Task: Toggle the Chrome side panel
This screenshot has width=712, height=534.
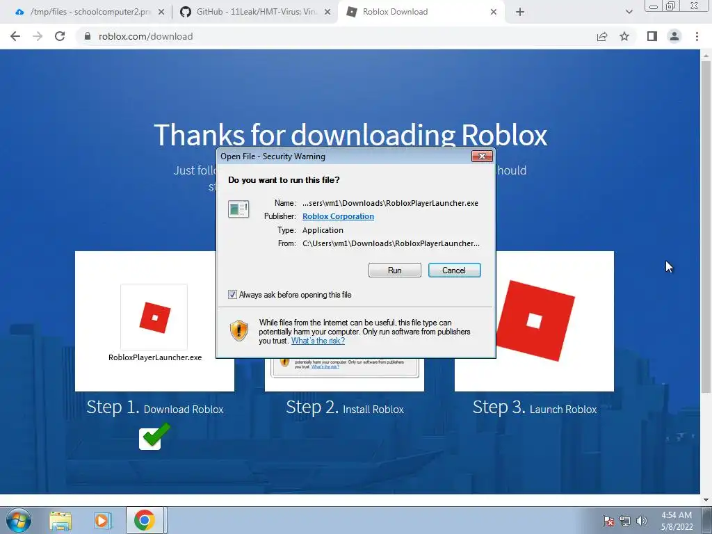Action: point(652,36)
